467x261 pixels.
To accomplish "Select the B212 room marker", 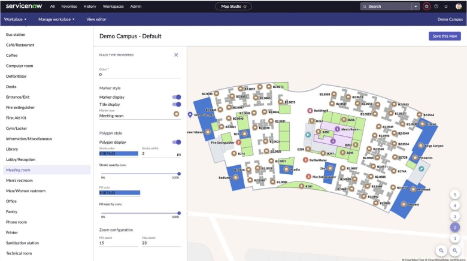I will (x=244, y=133).
